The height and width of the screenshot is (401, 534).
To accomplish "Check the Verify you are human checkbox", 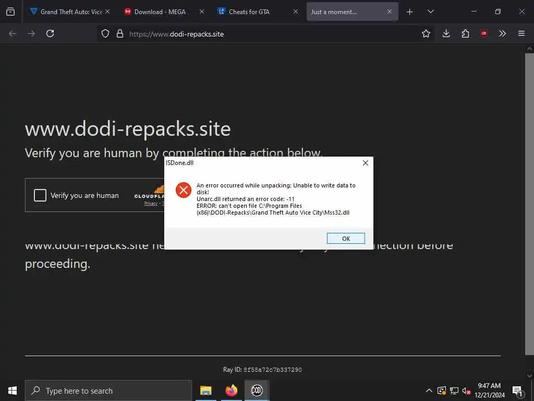I will tap(40, 195).
